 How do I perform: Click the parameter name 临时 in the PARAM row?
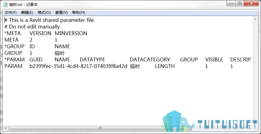pyautogui.click(x=135, y=66)
